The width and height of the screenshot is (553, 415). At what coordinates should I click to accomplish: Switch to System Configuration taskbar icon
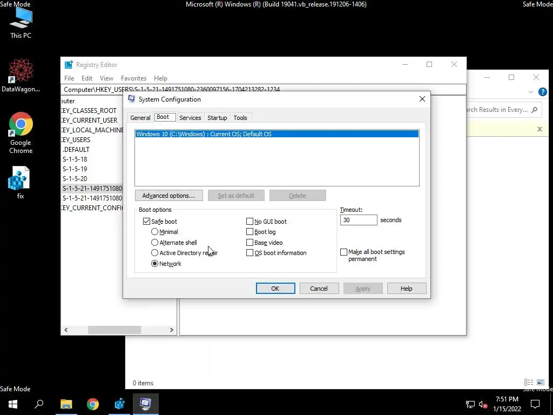pos(146,404)
